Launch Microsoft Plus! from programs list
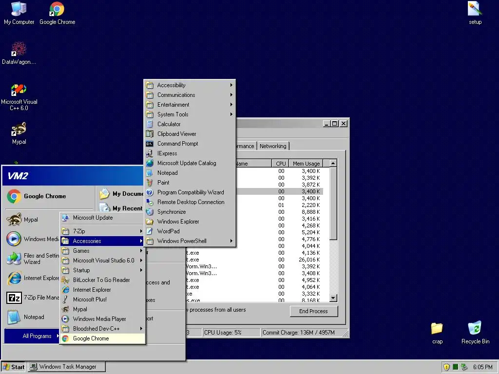Image resolution: width=499 pixels, height=374 pixels. point(102,299)
